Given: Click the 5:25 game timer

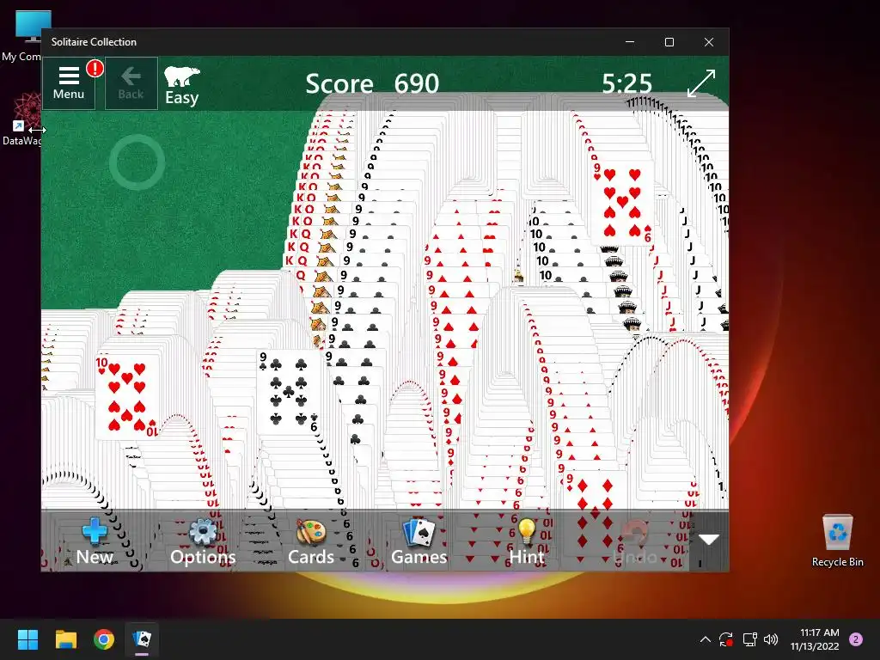Looking at the screenshot, I should click(x=626, y=83).
